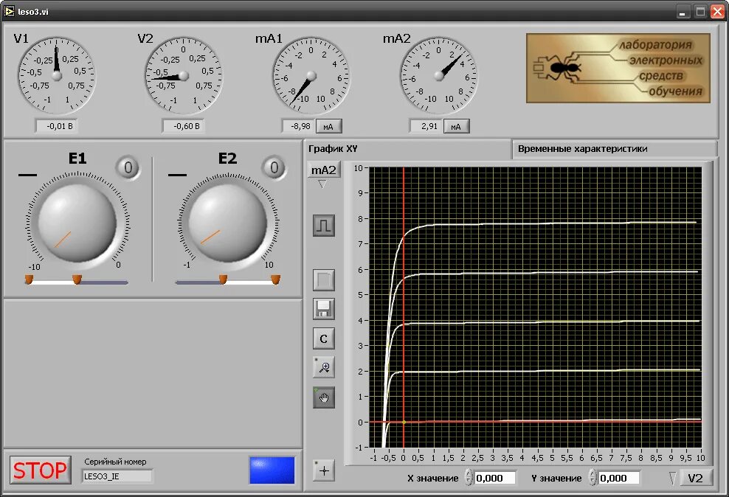The height and width of the screenshot is (497, 729).
Task: Click the V2 analog gauge
Action: [184, 76]
